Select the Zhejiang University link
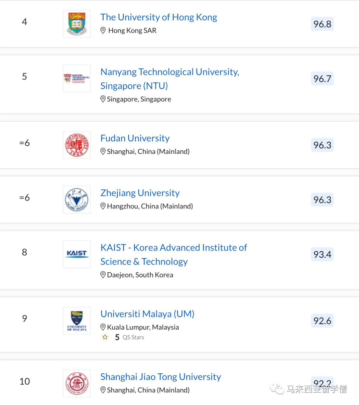 [x=140, y=193]
